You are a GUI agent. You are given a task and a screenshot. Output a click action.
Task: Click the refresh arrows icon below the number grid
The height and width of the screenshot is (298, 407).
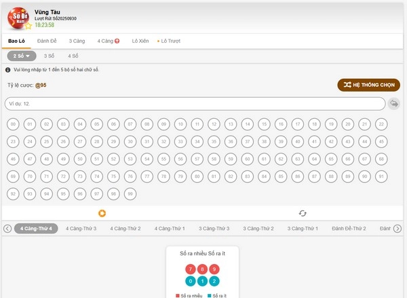[x=303, y=213]
